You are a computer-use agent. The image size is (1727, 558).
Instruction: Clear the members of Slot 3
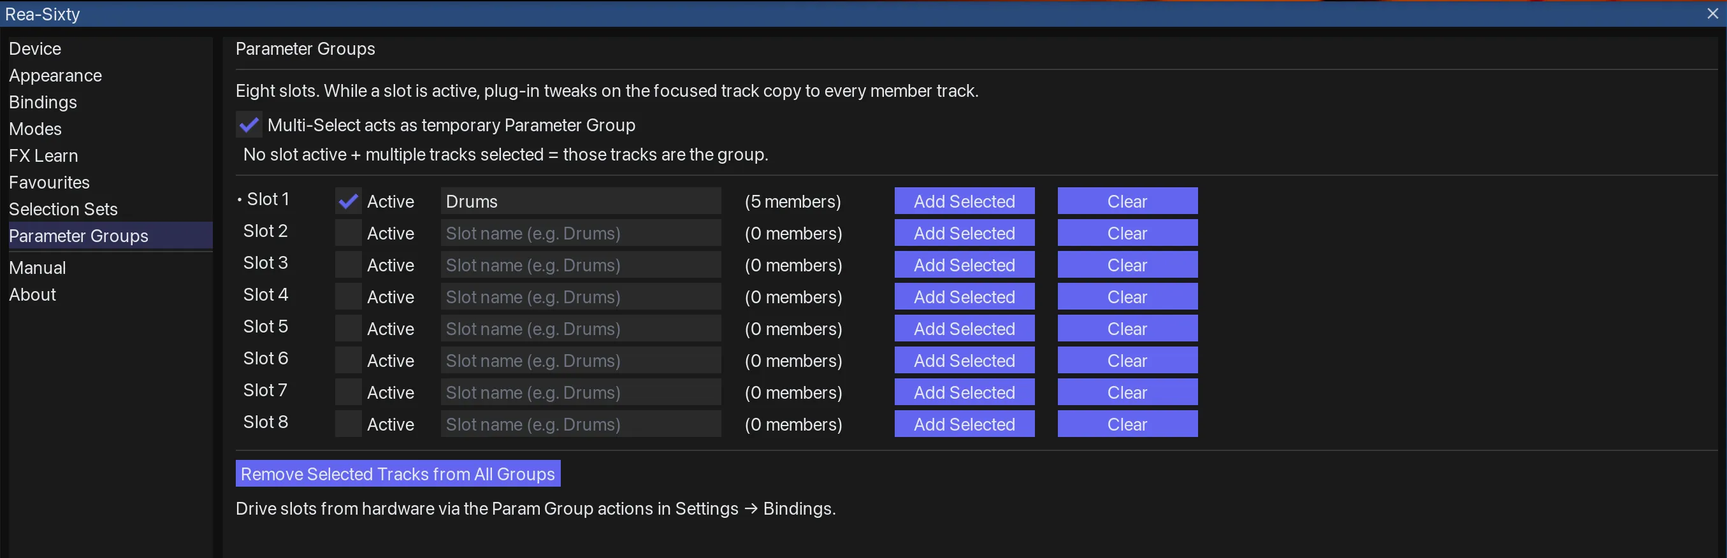click(1127, 264)
